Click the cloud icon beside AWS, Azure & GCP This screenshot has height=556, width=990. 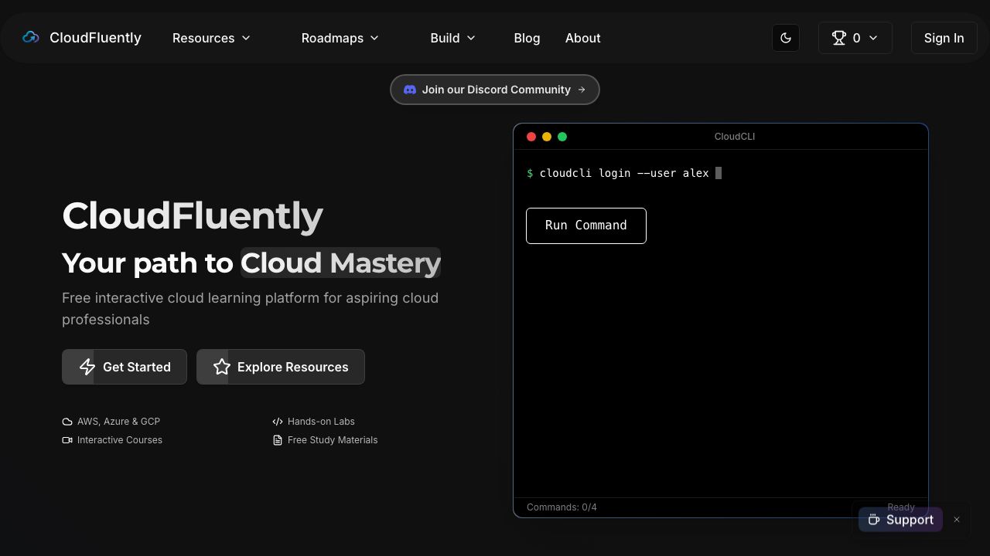click(x=67, y=422)
